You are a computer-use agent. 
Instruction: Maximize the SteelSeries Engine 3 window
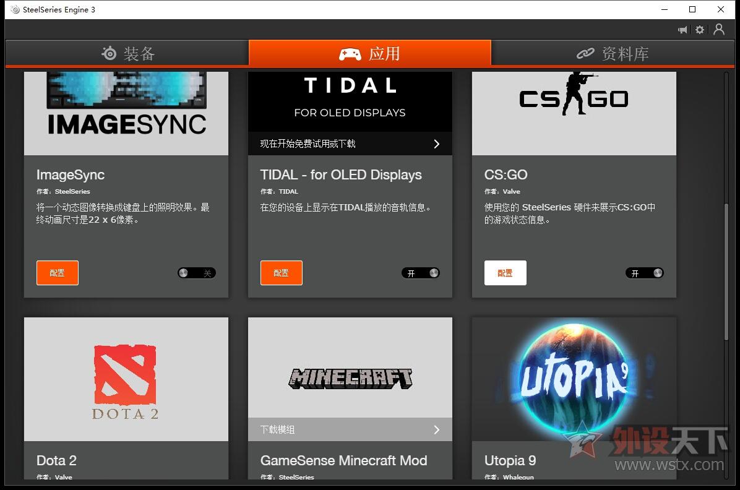[x=692, y=9]
